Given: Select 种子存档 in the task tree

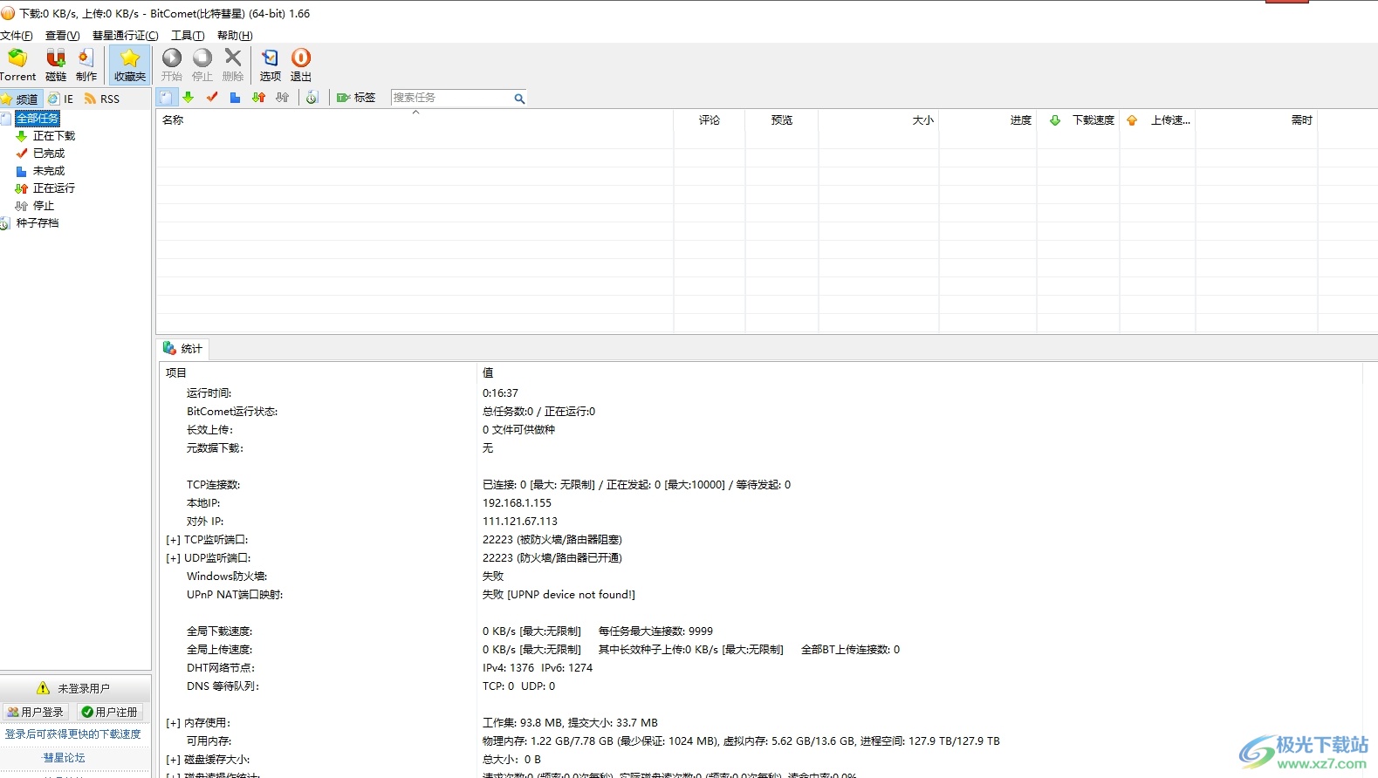Looking at the screenshot, I should click(38, 223).
